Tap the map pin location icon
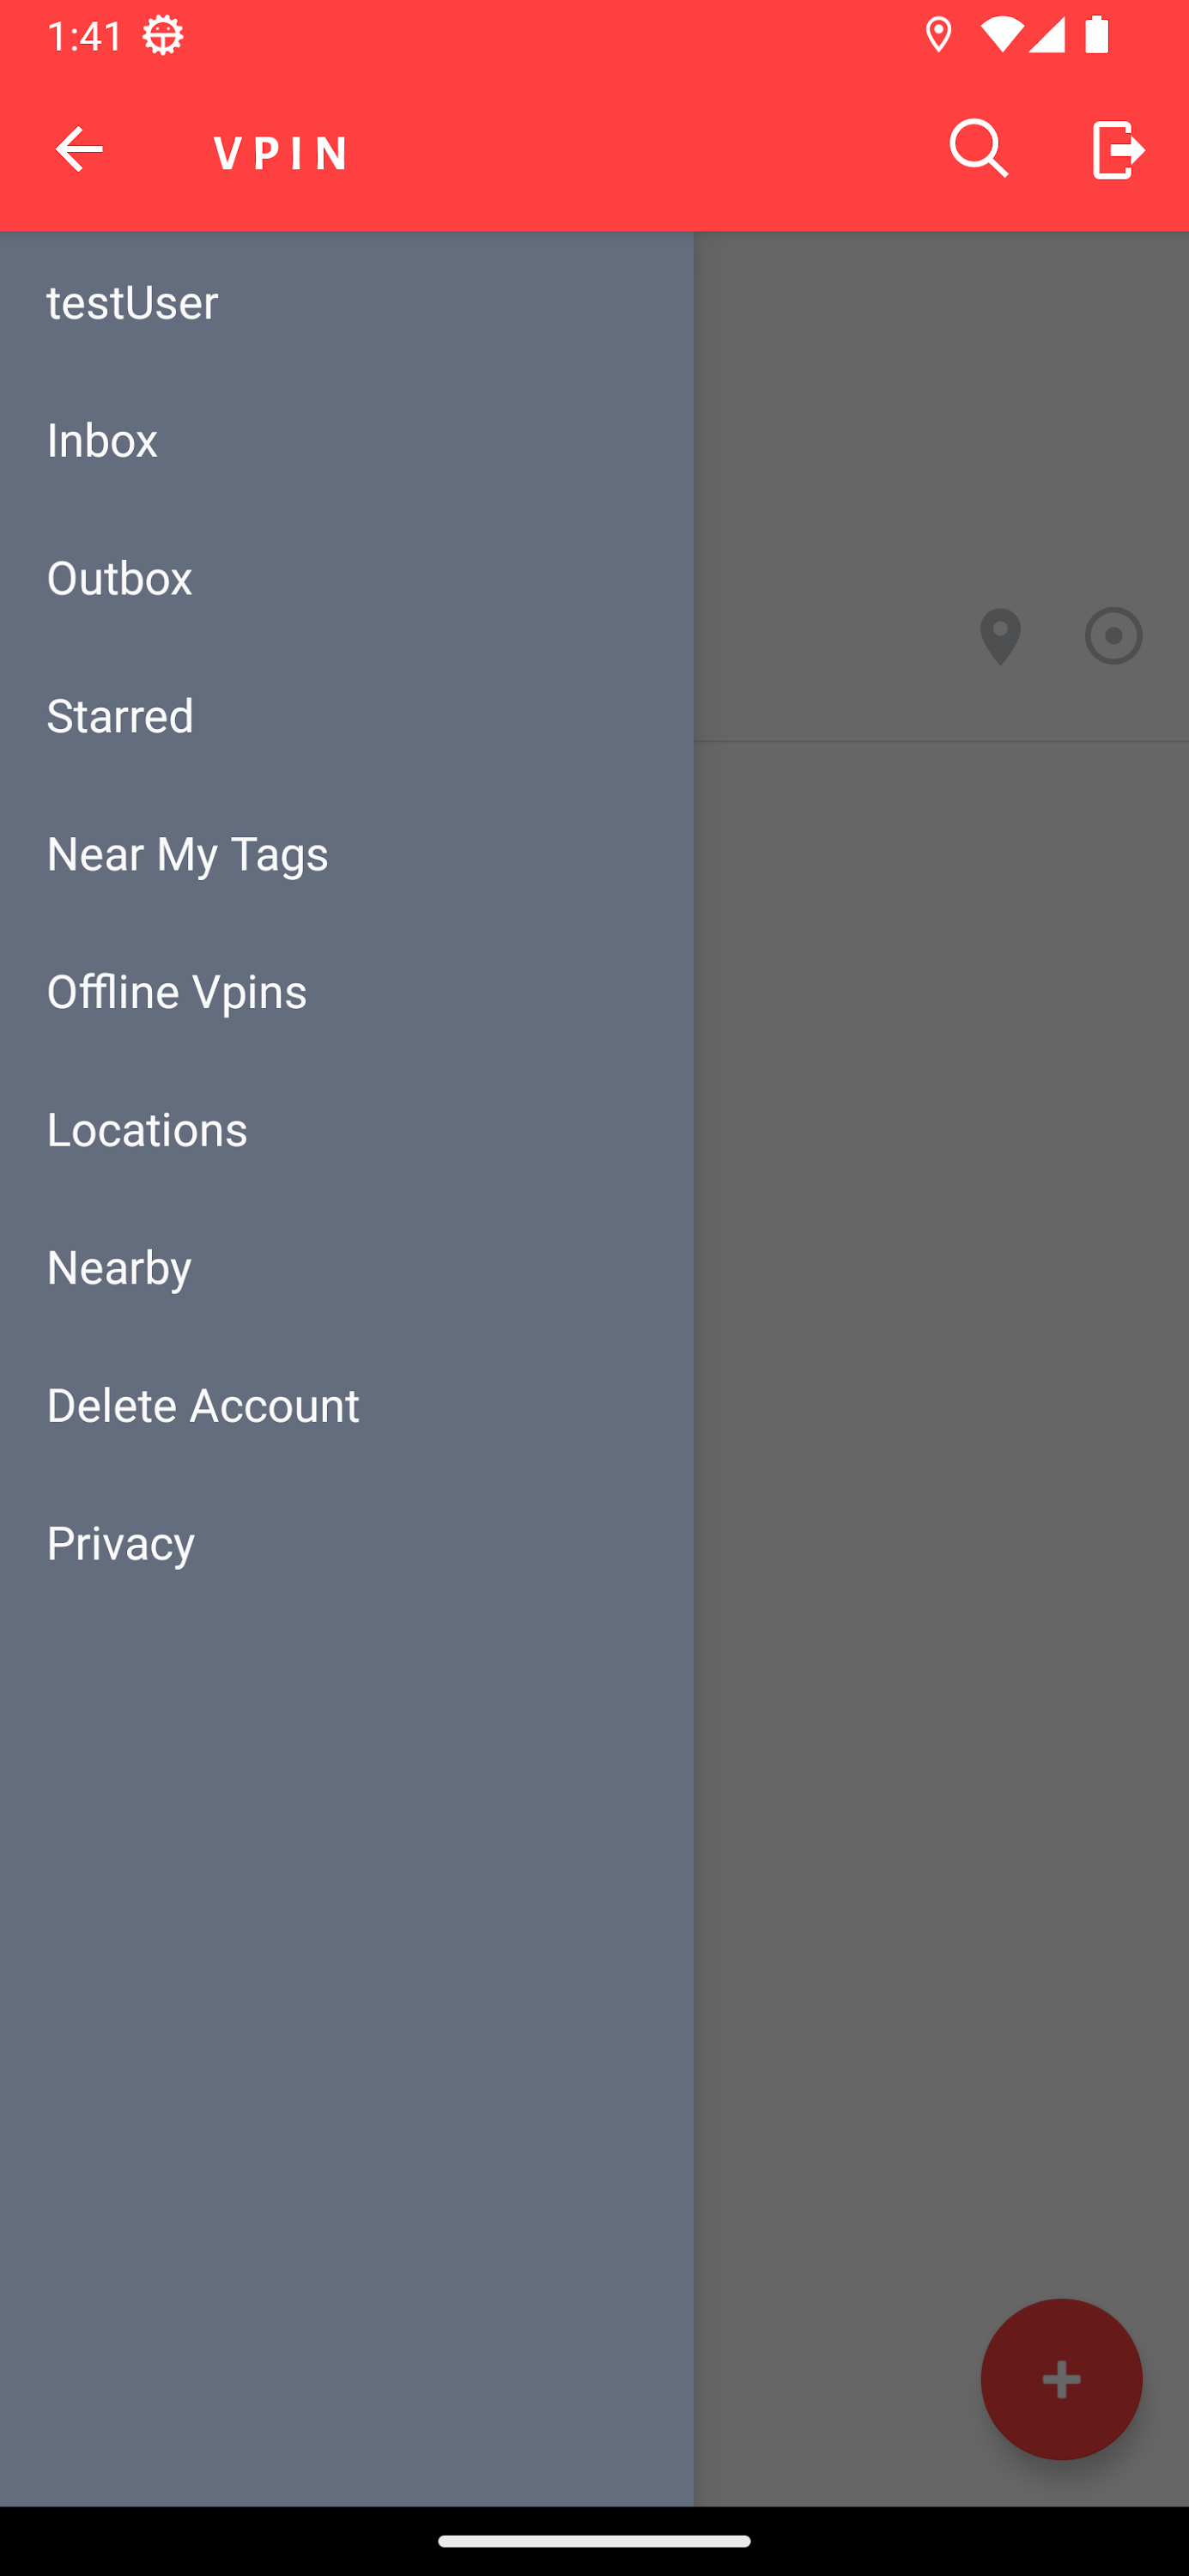1189x2576 pixels. pos(1000,637)
